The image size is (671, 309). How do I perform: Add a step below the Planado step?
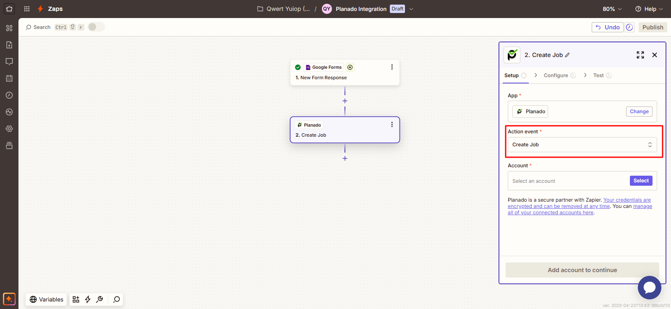pyautogui.click(x=345, y=158)
